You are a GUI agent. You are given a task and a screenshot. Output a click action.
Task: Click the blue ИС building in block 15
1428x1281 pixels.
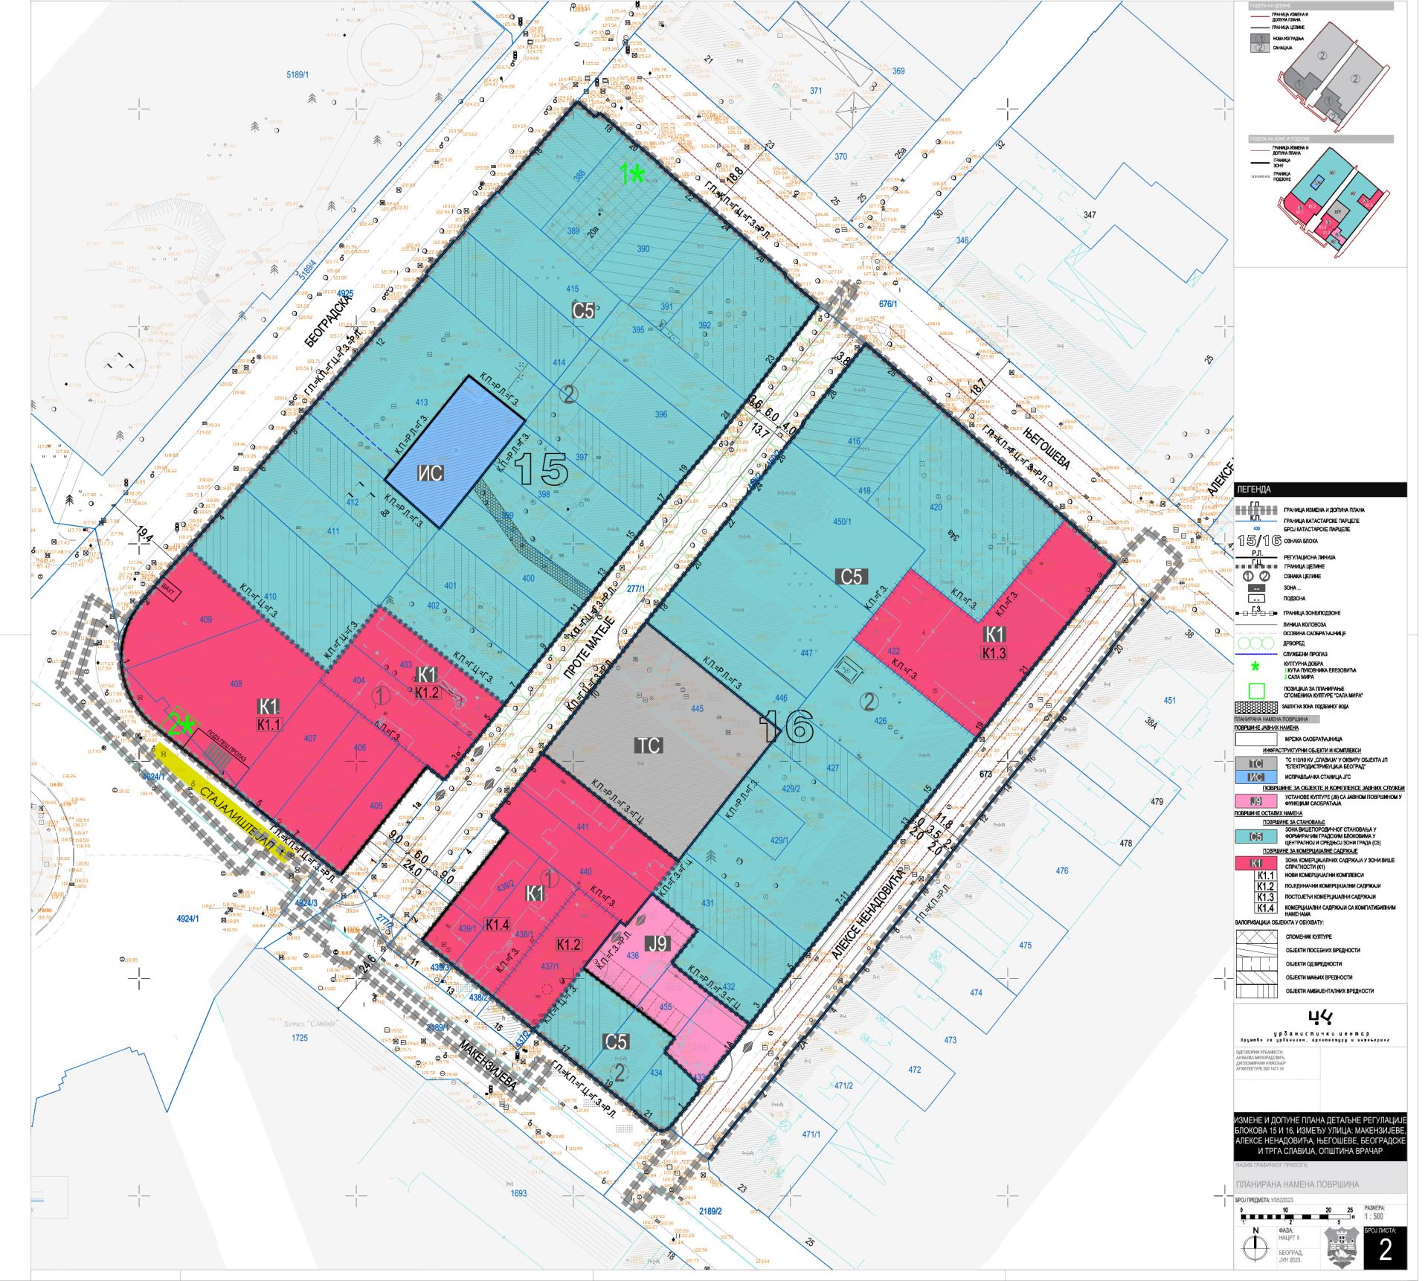point(454,452)
